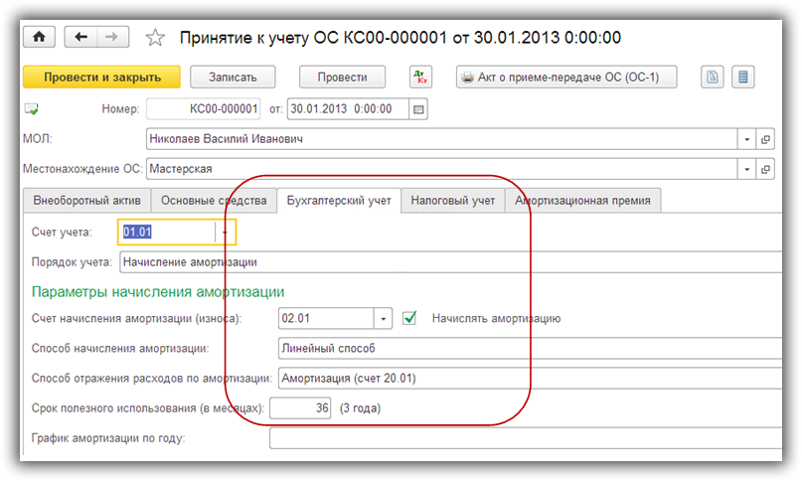Screen dimensions: 802x481
Task: Navigate back with the left arrow
Action: [80, 38]
